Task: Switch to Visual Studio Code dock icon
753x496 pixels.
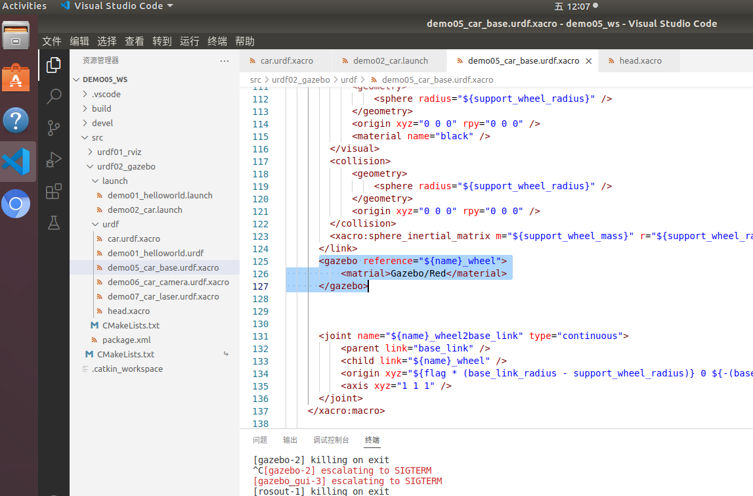Action: pyautogui.click(x=16, y=162)
